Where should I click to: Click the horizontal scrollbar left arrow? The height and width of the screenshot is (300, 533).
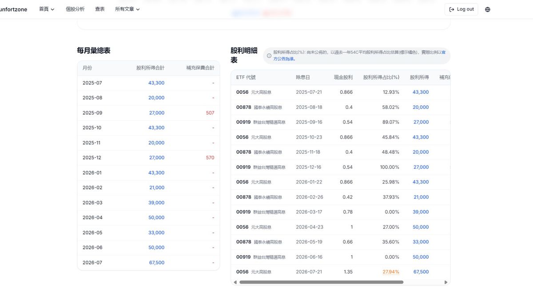[235, 282]
